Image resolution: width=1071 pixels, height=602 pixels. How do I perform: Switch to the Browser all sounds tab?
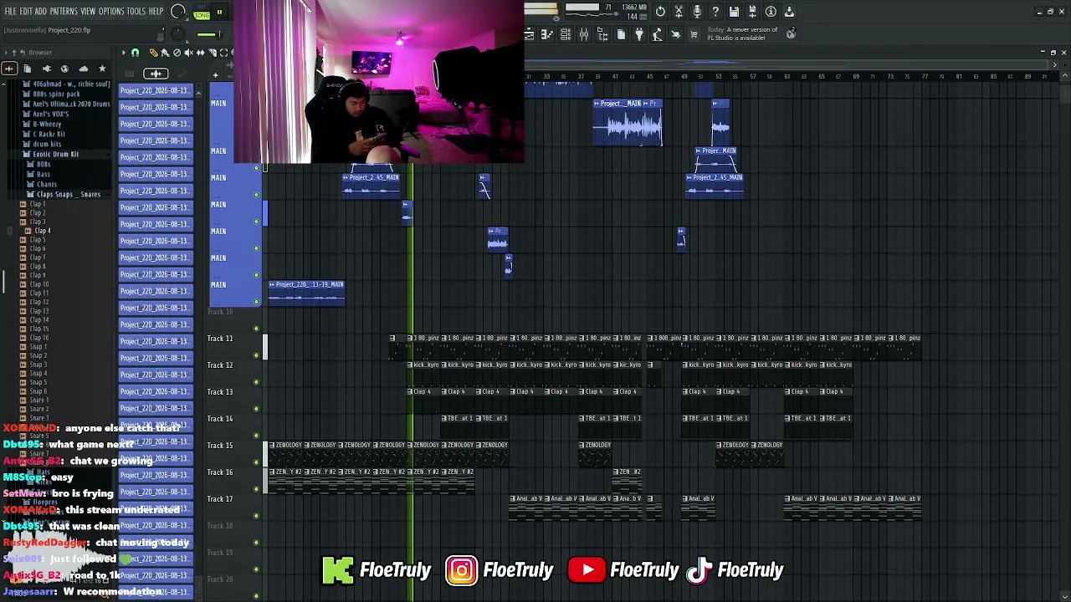[9, 69]
